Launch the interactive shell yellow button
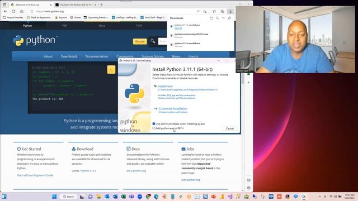The image size is (358, 201). coord(111,70)
